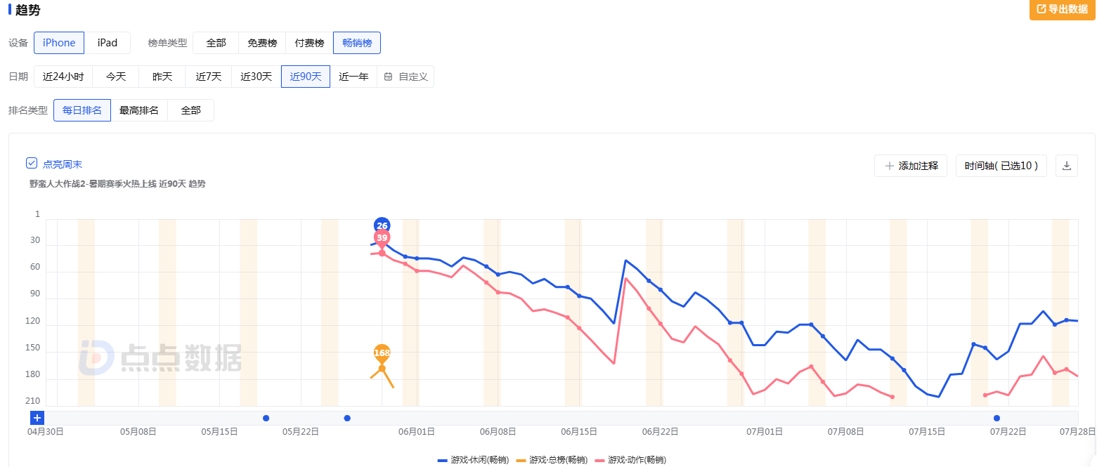Click the pink 39 rank marker pin

coord(382,238)
